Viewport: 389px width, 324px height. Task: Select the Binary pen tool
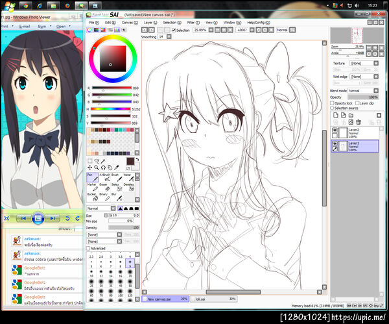click(105, 197)
